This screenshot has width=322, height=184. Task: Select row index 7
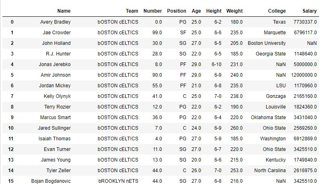[12, 96]
